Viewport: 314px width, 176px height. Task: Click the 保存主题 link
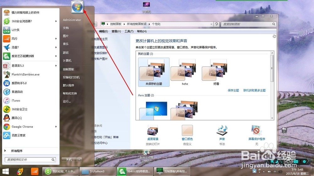pyautogui.click(x=233, y=91)
